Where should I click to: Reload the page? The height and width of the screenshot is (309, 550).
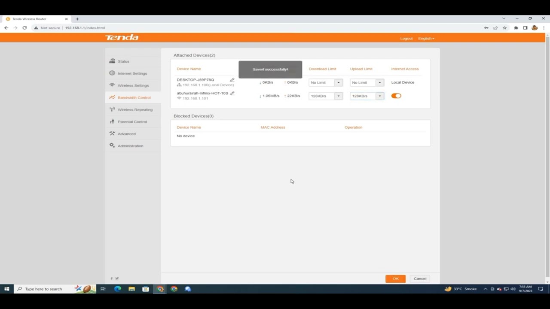click(x=24, y=28)
